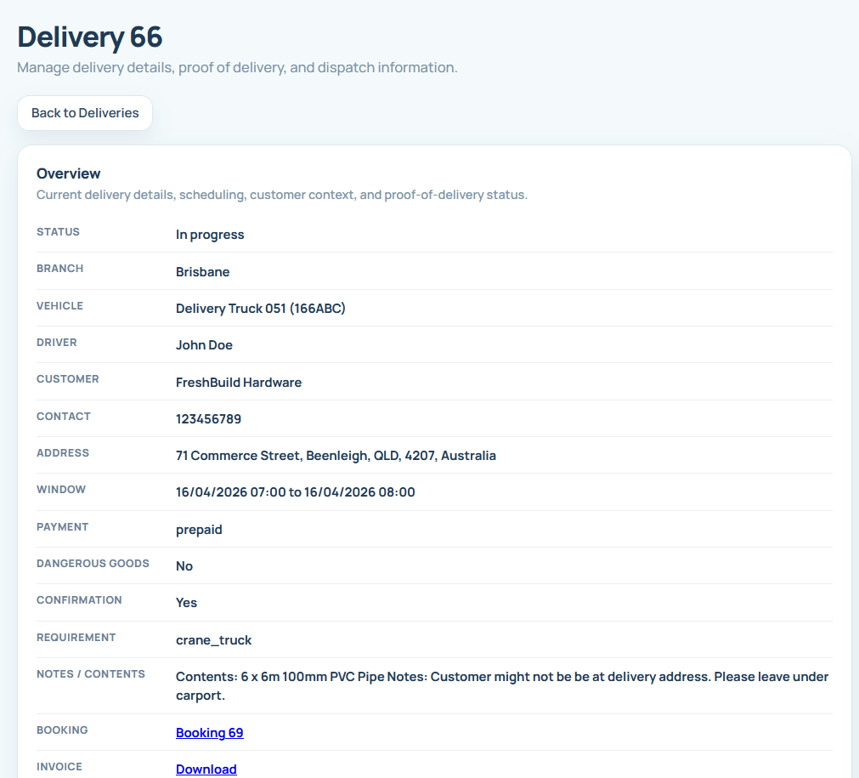Select the In progress status value
This screenshot has height=778, width=859.
tap(209, 234)
